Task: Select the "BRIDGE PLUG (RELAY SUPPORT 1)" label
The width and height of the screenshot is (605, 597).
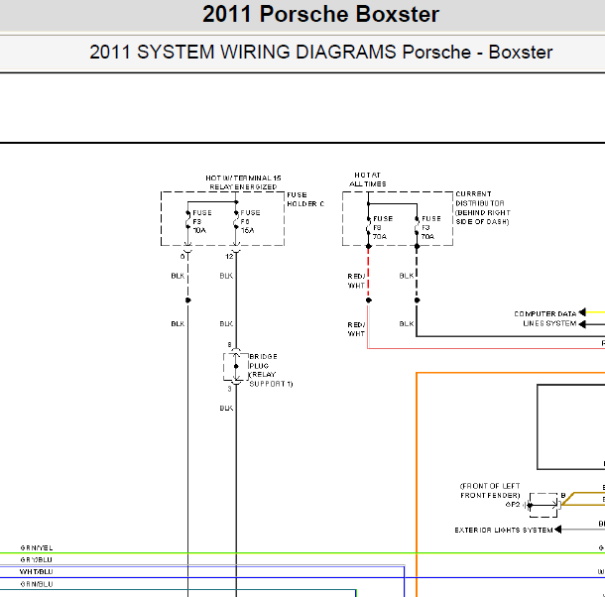Action: [x=271, y=370]
